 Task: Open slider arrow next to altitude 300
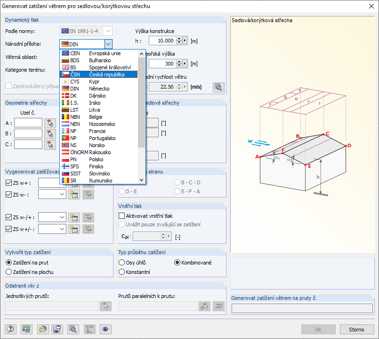pyautogui.click(x=185, y=64)
